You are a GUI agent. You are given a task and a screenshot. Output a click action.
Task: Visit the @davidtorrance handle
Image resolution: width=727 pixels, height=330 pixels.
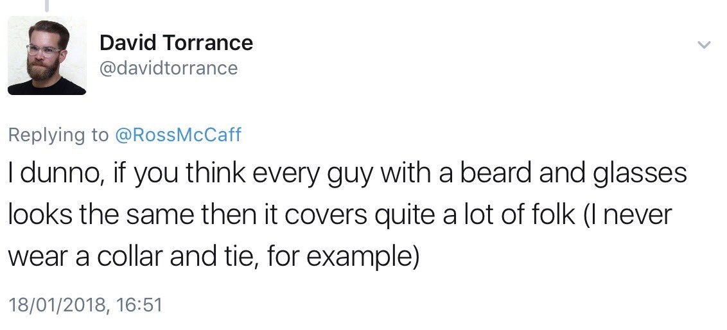point(168,67)
